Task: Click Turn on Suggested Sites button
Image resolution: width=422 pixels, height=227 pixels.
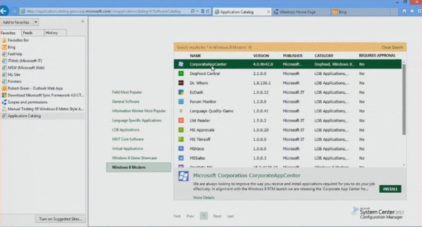Action: tap(60, 219)
